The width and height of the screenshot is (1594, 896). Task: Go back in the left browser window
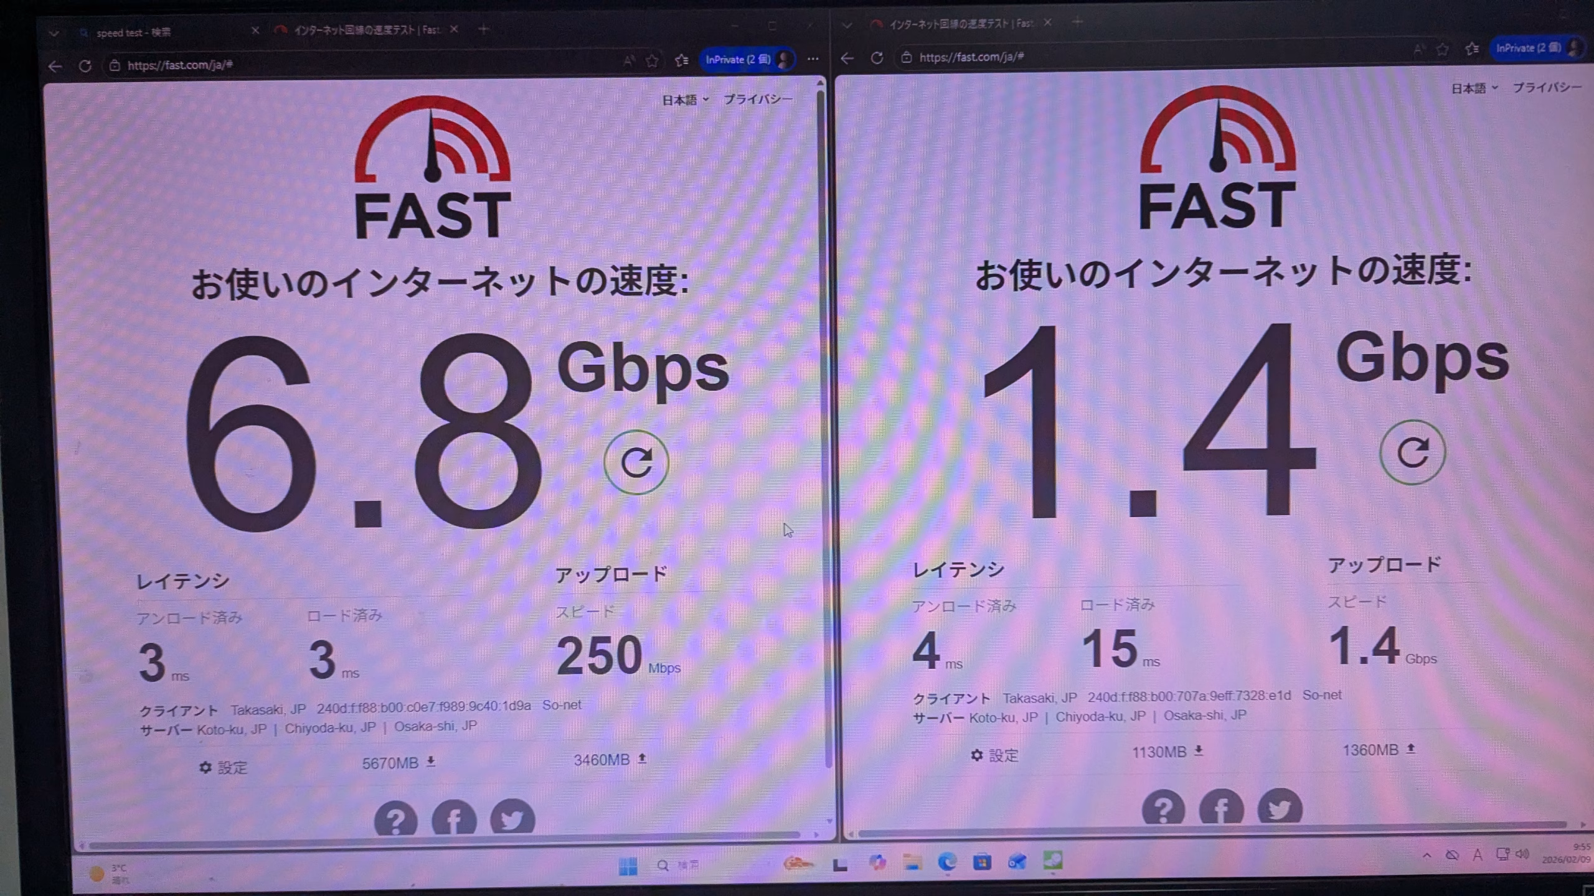pyautogui.click(x=55, y=66)
